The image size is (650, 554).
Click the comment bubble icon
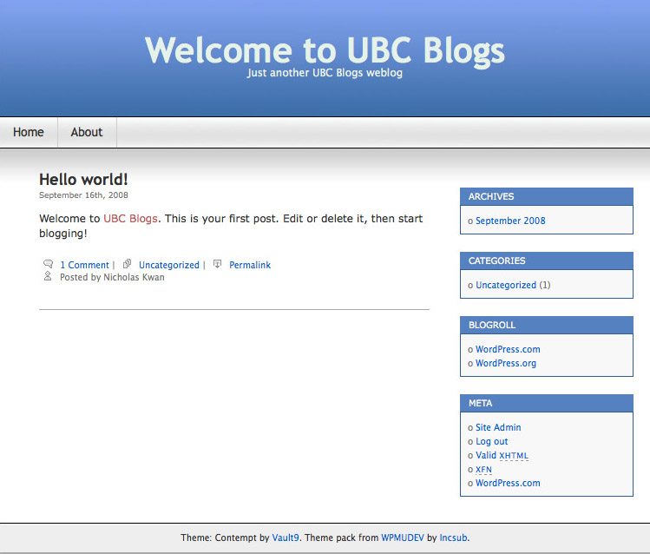pos(48,264)
